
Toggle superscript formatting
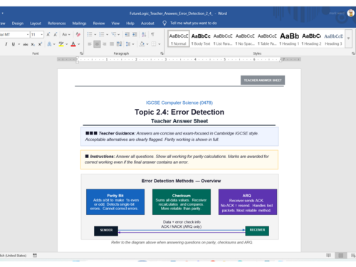click(40, 44)
